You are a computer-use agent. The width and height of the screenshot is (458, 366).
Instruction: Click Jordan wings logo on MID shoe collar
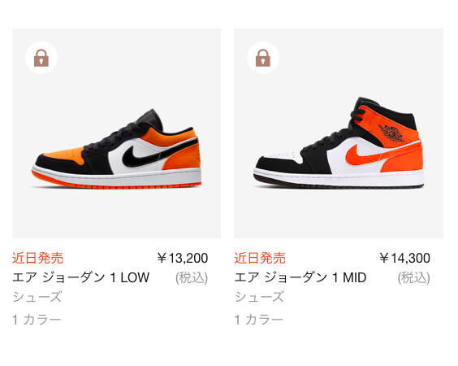pos(393,133)
